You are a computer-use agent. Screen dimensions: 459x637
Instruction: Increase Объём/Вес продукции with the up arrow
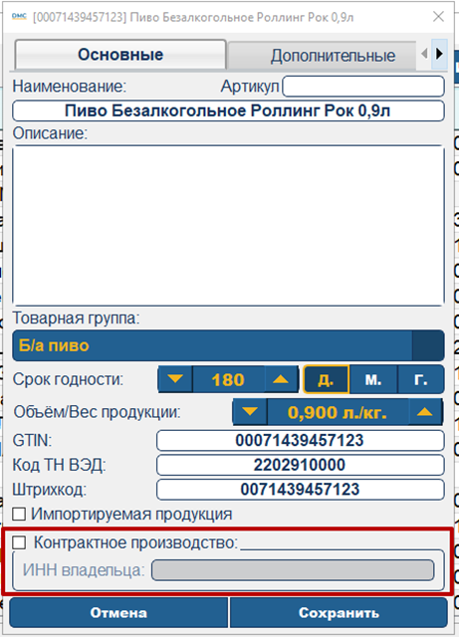[x=425, y=412]
